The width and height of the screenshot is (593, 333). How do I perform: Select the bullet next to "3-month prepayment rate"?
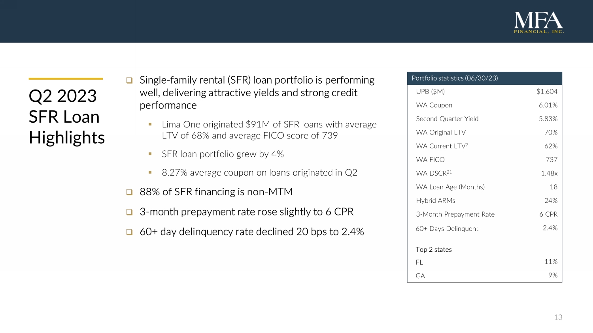[129, 212]
